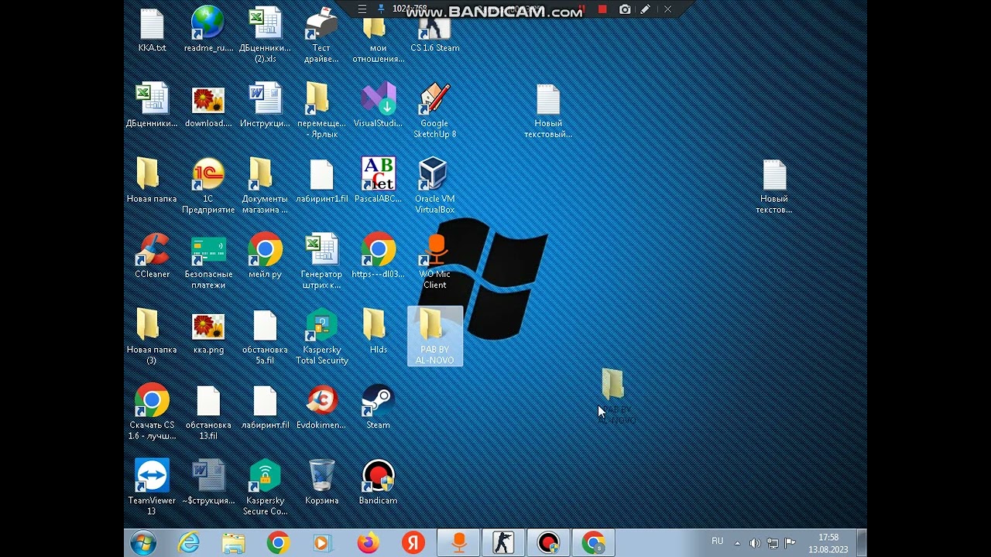This screenshot has height=557, width=991.
Task: Launch CCleaner from the desktop
Action: (152, 257)
